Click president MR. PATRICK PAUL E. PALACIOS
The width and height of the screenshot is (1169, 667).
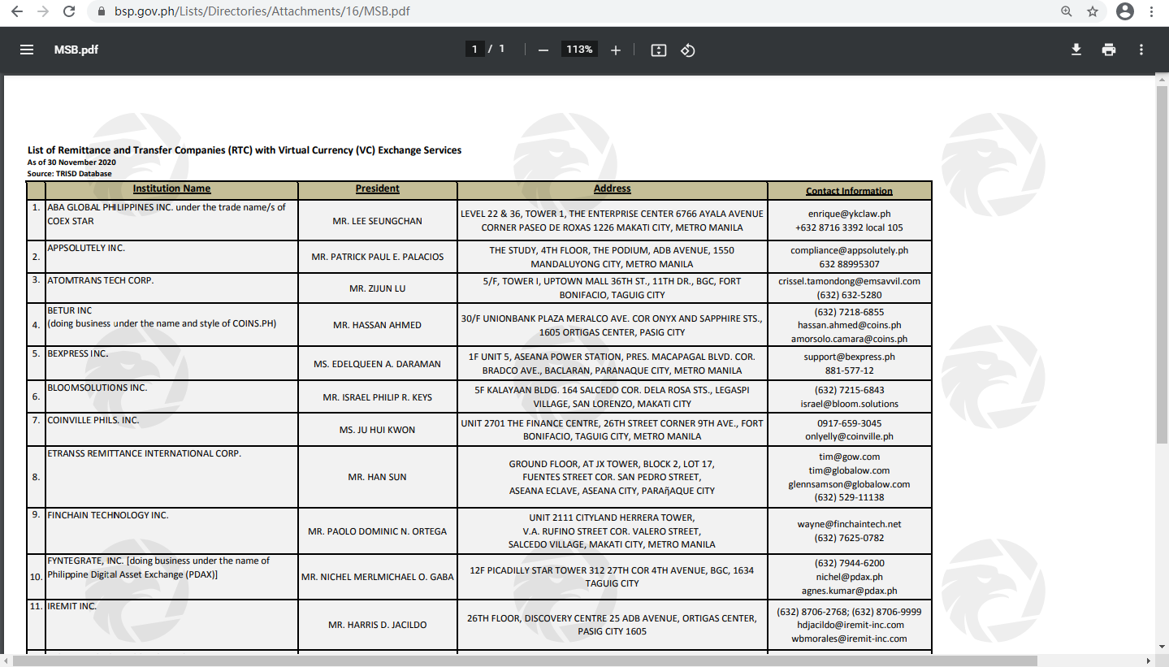tap(378, 257)
